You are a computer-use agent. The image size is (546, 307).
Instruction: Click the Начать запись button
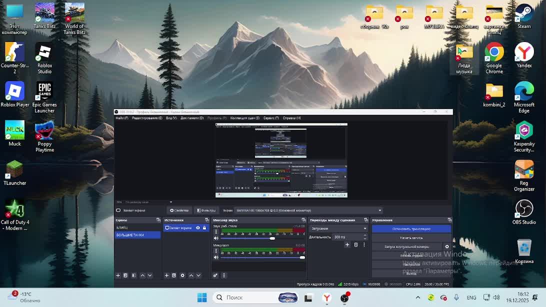411,238
